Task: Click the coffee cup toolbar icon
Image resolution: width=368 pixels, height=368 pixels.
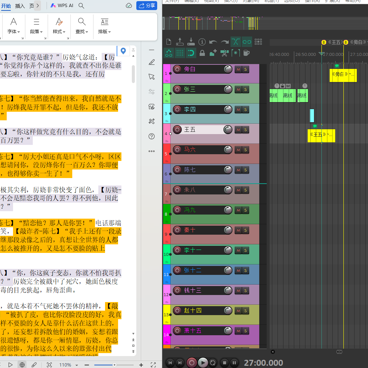Action: click(247, 53)
